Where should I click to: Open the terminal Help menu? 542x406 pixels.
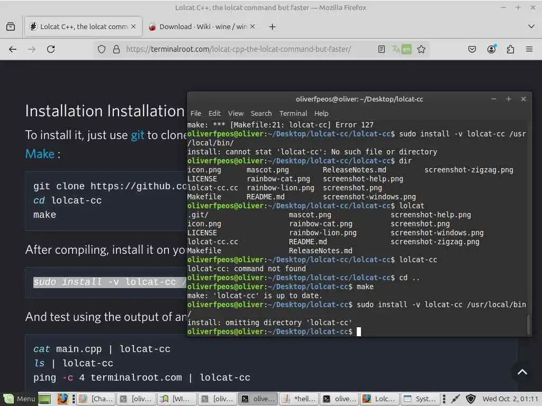coord(321,113)
